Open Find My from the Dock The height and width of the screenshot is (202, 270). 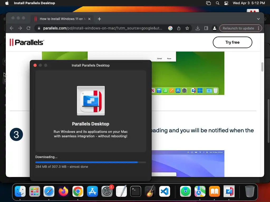[185, 191]
